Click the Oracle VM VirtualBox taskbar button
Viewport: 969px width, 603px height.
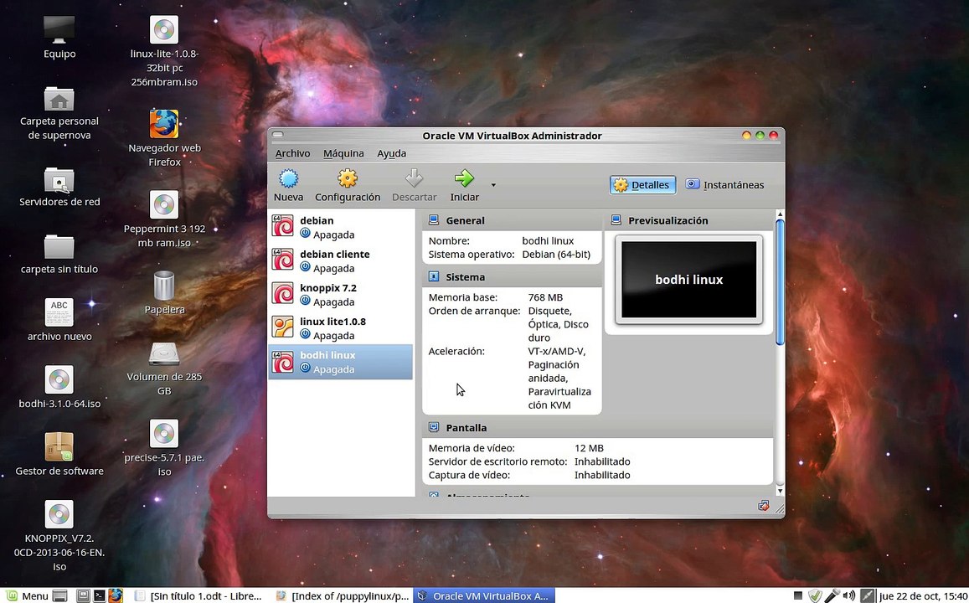484,595
